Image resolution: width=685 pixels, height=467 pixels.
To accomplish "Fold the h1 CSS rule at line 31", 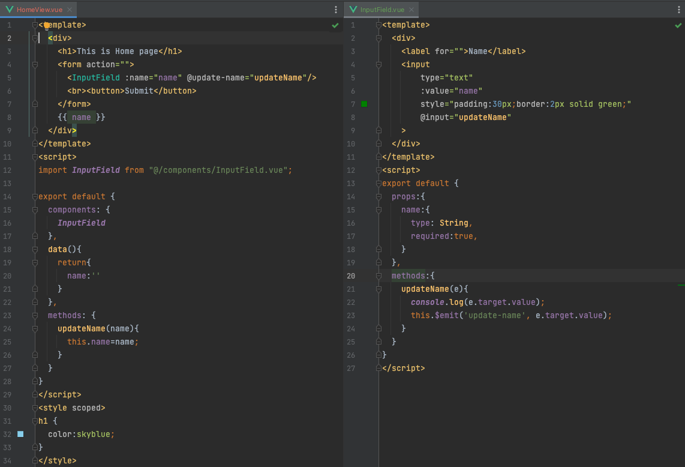I will [x=35, y=421].
